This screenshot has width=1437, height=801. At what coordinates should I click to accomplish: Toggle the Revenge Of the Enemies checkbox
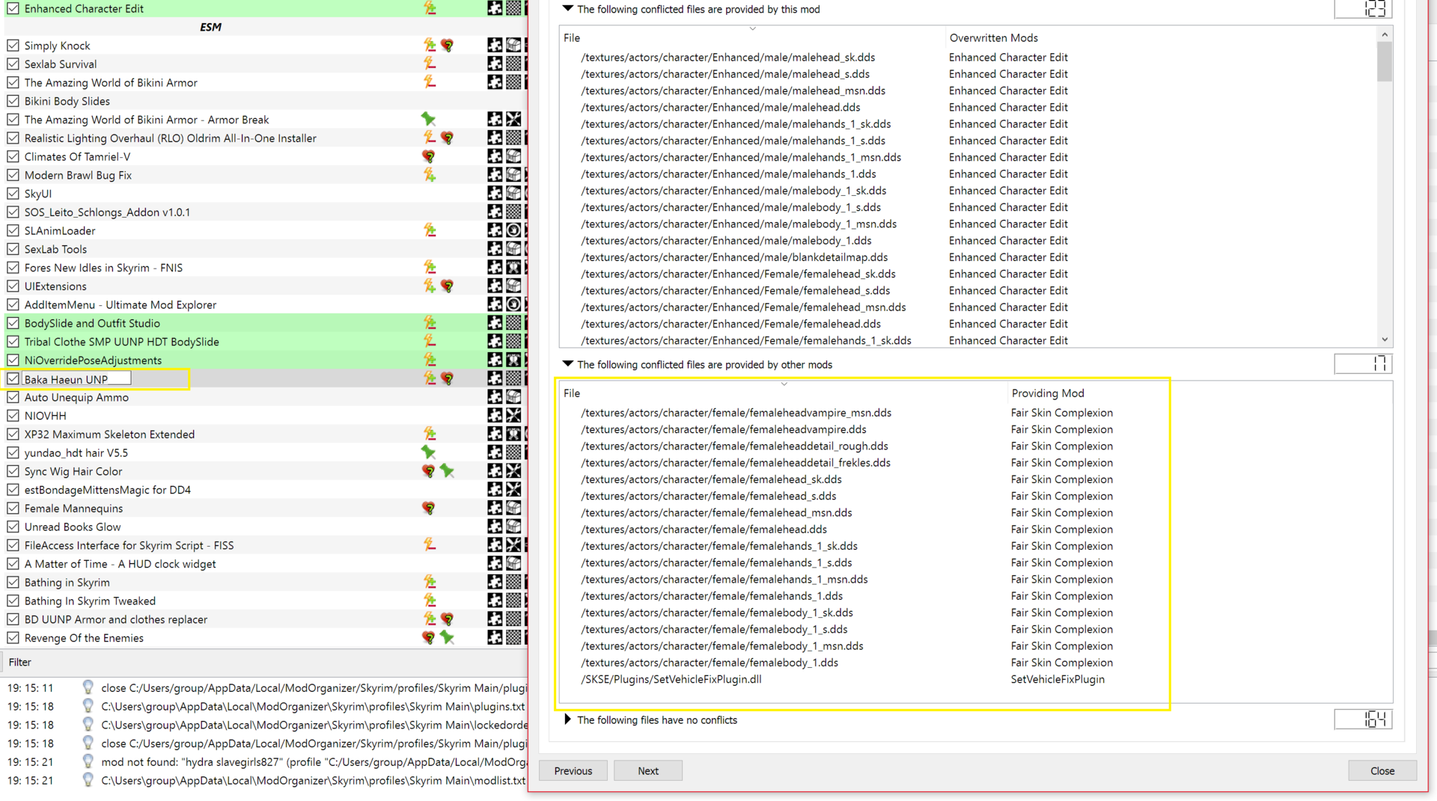(x=13, y=638)
